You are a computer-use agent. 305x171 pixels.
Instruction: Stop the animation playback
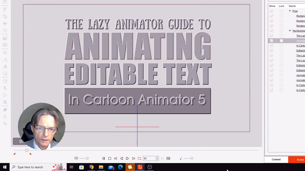point(110,158)
